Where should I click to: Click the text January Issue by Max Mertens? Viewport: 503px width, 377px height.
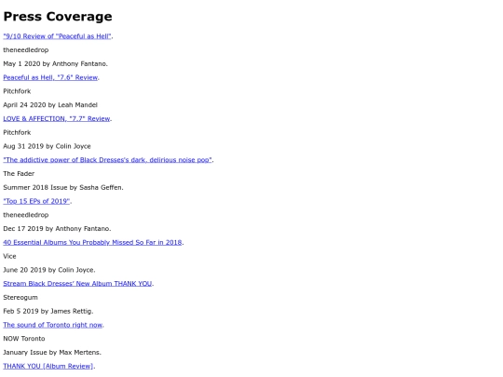pyautogui.click(x=52, y=352)
